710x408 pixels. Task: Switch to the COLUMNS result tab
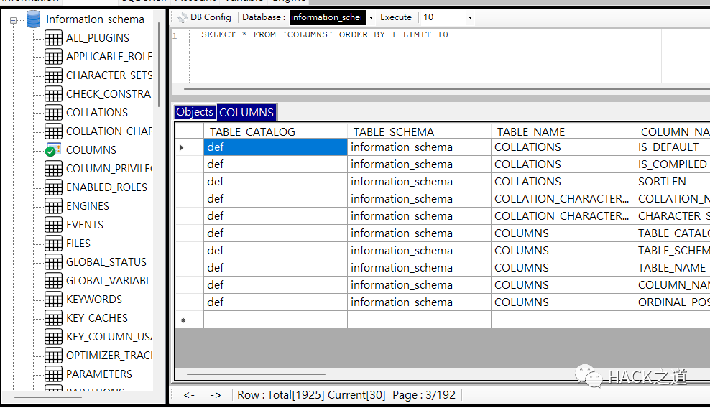246,112
